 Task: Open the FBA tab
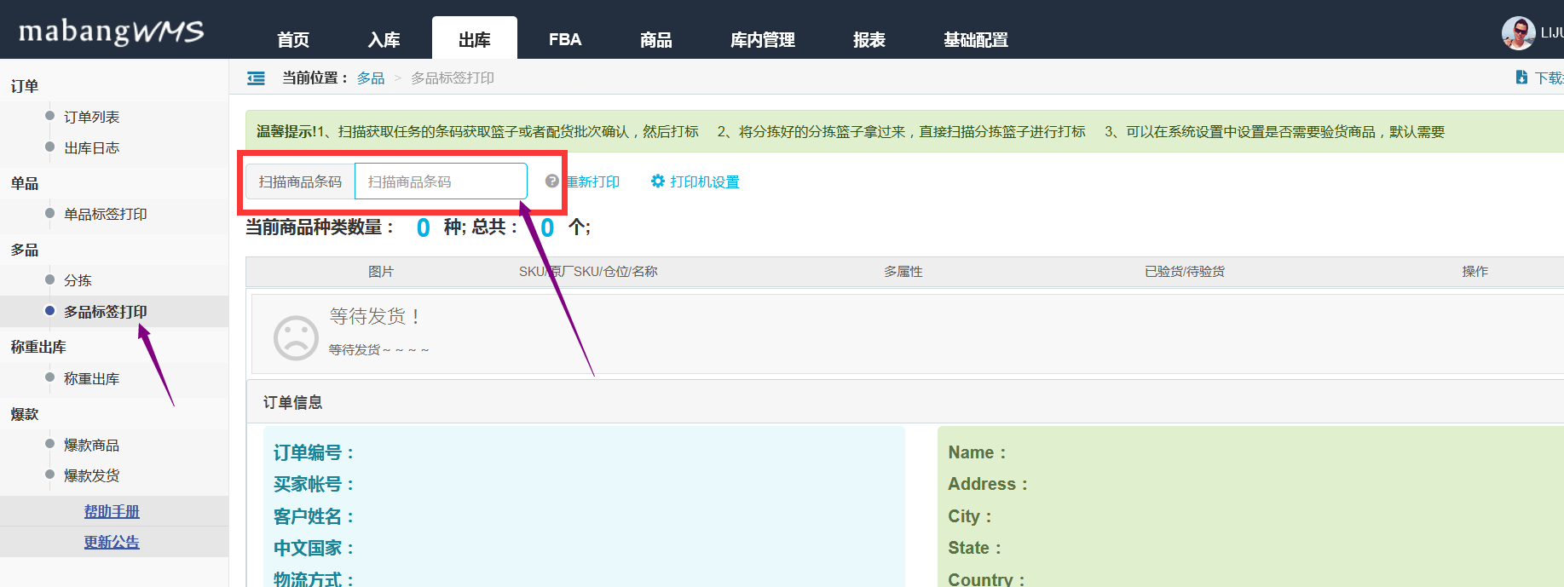click(x=565, y=40)
